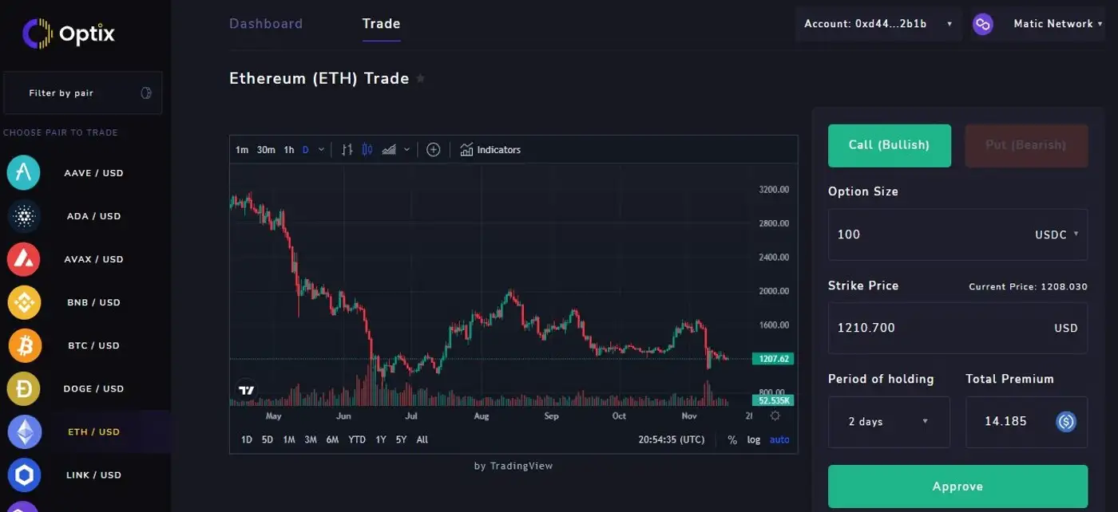The height and width of the screenshot is (512, 1118).
Task: Toggle the log scale on chart
Action: [x=753, y=439]
